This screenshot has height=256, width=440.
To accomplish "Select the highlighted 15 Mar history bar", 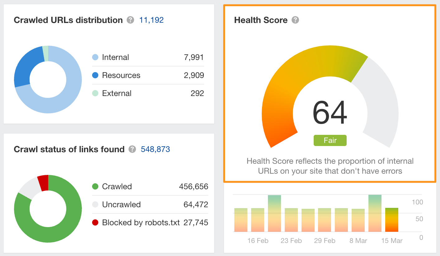I will [x=391, y=220].
